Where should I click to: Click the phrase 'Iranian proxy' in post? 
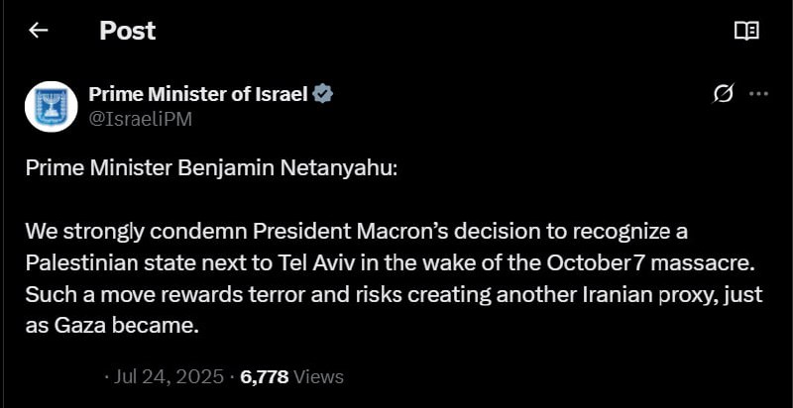pos(642,295)
